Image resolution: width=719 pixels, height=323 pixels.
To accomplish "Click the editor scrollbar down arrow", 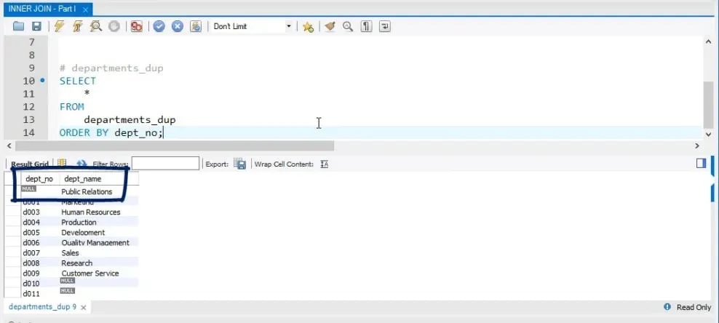I will [x=708, y=134].
